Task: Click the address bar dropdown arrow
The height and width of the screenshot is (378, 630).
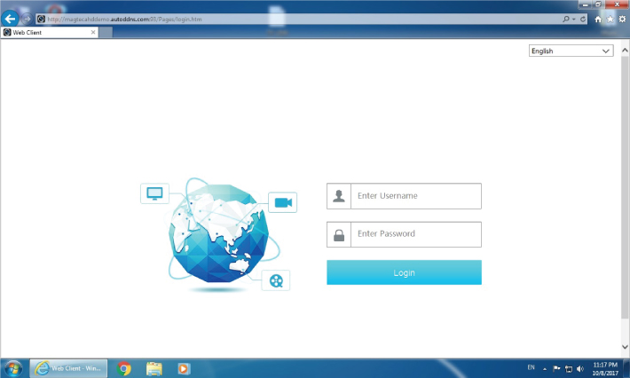Action: [574, 19]
